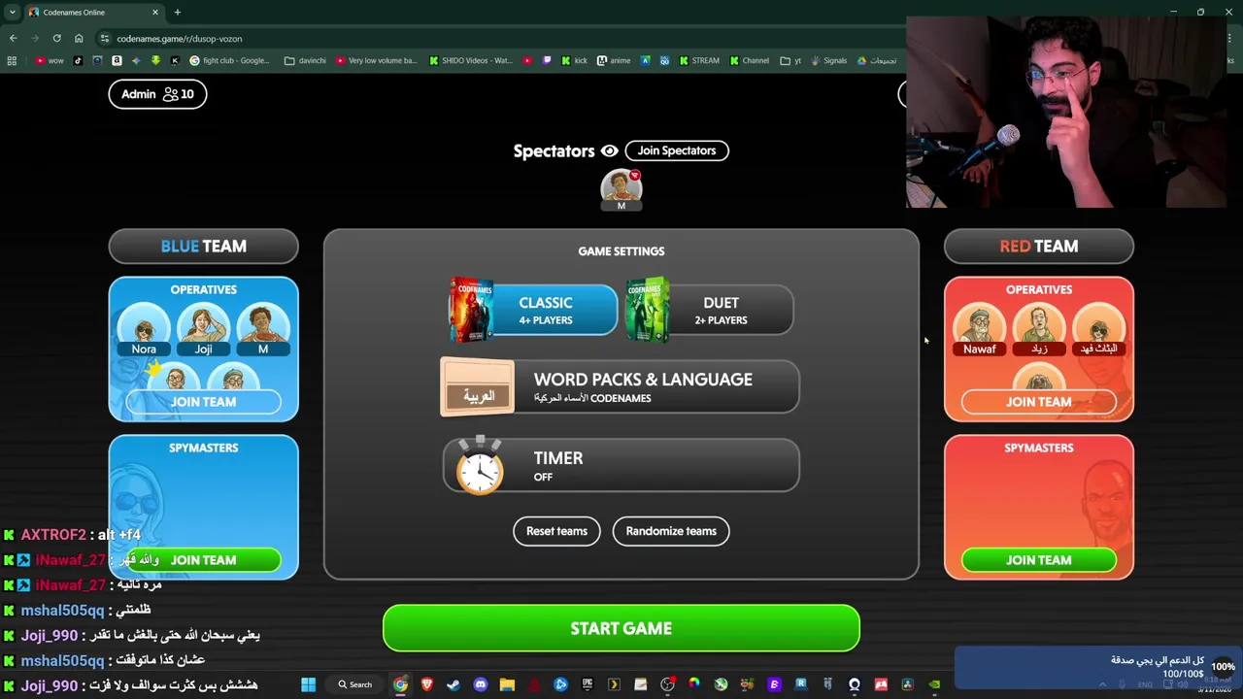1243x699 pixels.
Task: Click Nora's avatar in Blue operatives
Action: click(144, 330)
